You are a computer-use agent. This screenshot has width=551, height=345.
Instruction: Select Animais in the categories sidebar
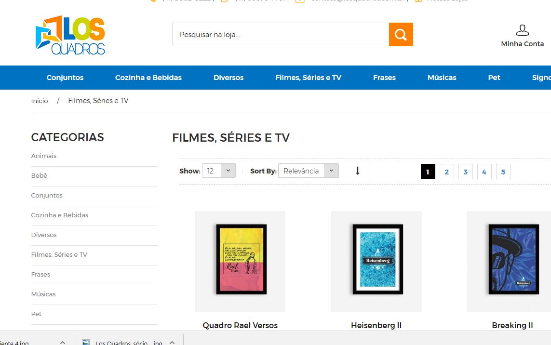point(44,156)
